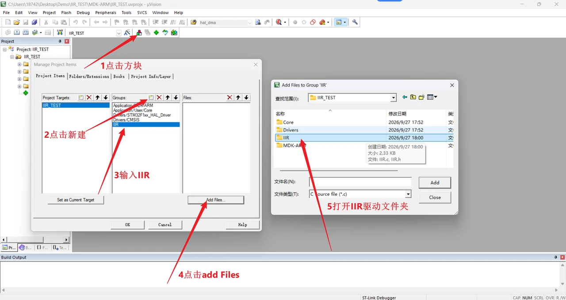This screenshot has width=566, height=300.
Task: Click the Options for Target magic wand icon
Action: [127, 33]
